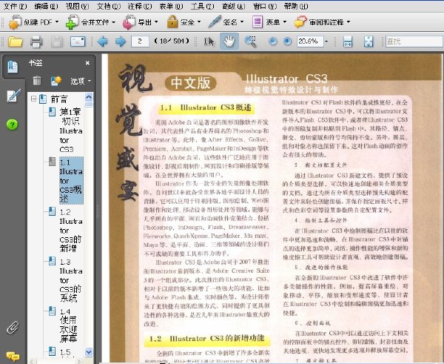Open the 合并文件 dropdown
The width and height of the screenshot is (444, 364).
[x=90, y=21]
